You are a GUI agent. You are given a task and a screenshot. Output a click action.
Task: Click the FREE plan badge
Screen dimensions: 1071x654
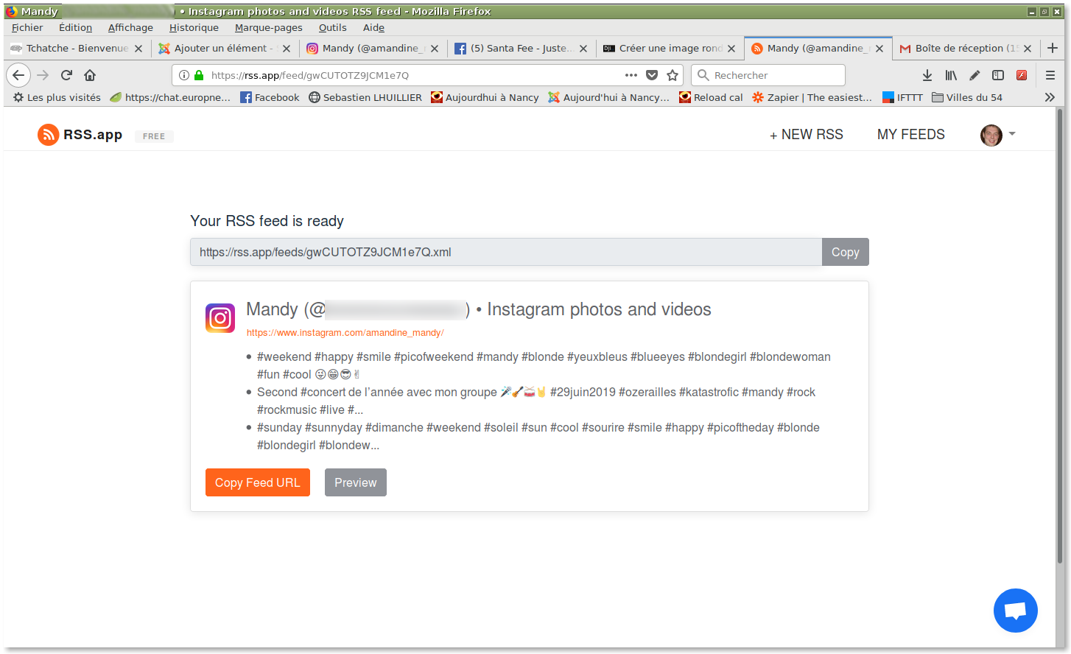[x=154, y=136]
